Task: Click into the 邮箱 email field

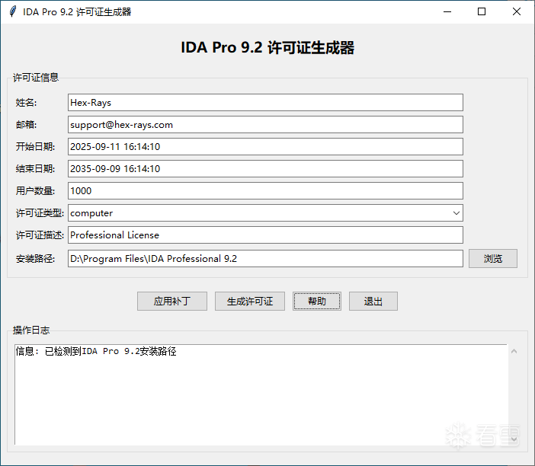Action: 265,124
